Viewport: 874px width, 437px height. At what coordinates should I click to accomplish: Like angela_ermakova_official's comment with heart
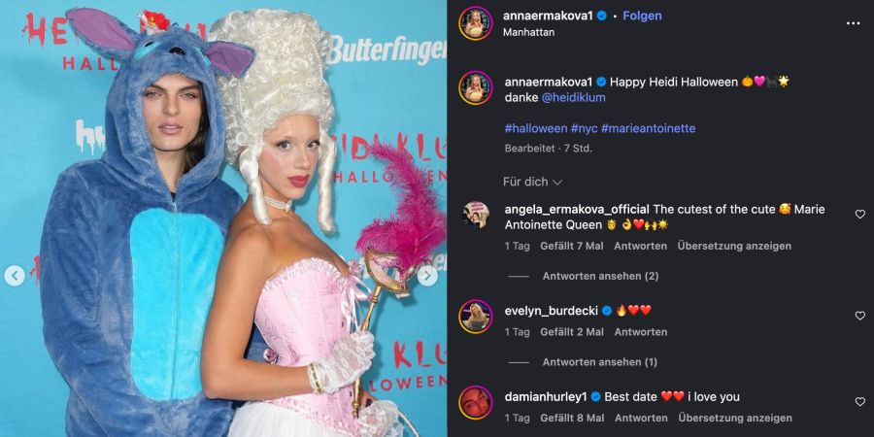click(x=860, y=214)
